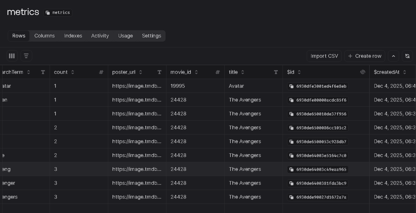Click the number type icon on movie_id column
The image size is (416, 213).
(x=217, y=72)
